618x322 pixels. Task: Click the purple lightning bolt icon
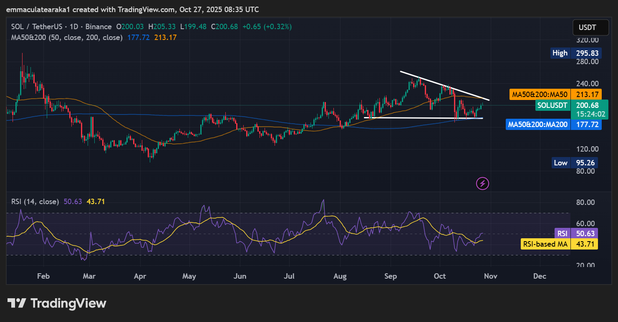483,183
